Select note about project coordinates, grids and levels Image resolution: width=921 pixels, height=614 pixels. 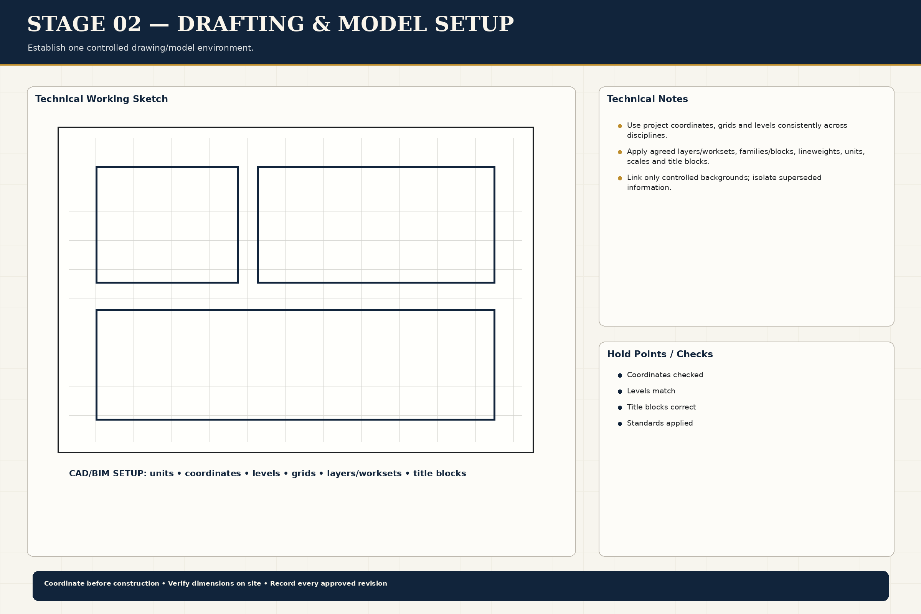click(x=736, y=130)
